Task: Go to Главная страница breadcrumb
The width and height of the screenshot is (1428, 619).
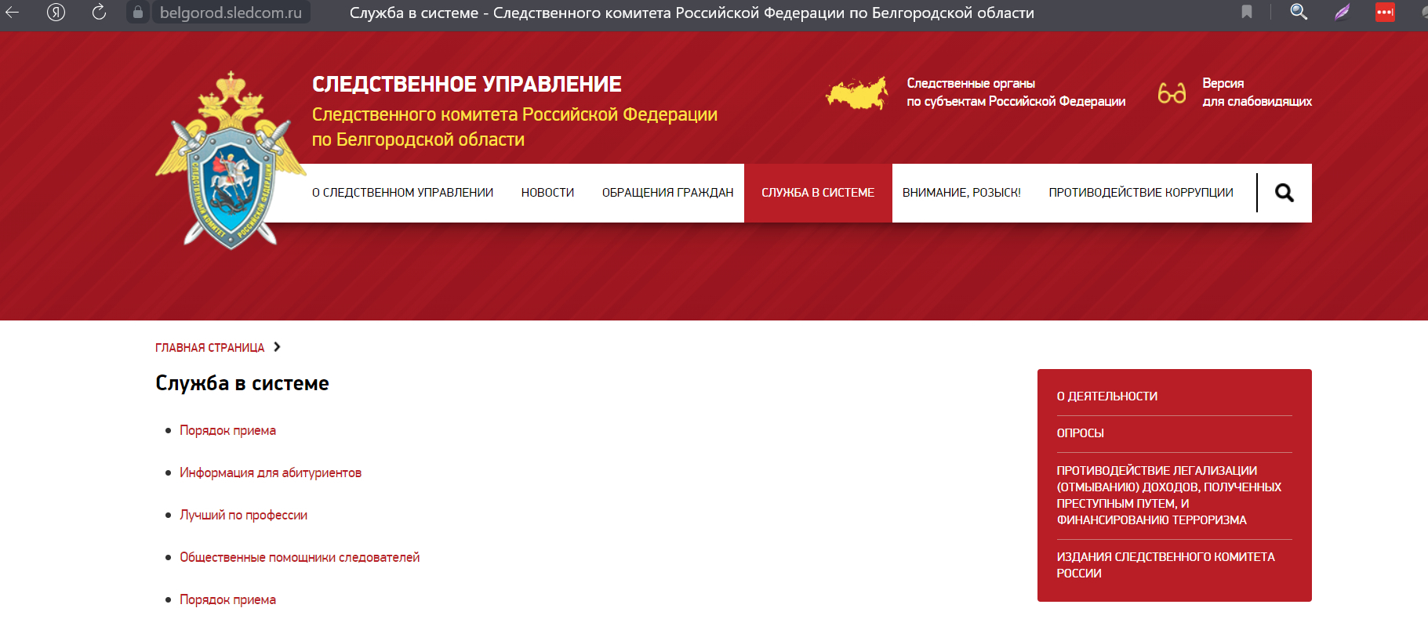Action: tap(209, 348)
